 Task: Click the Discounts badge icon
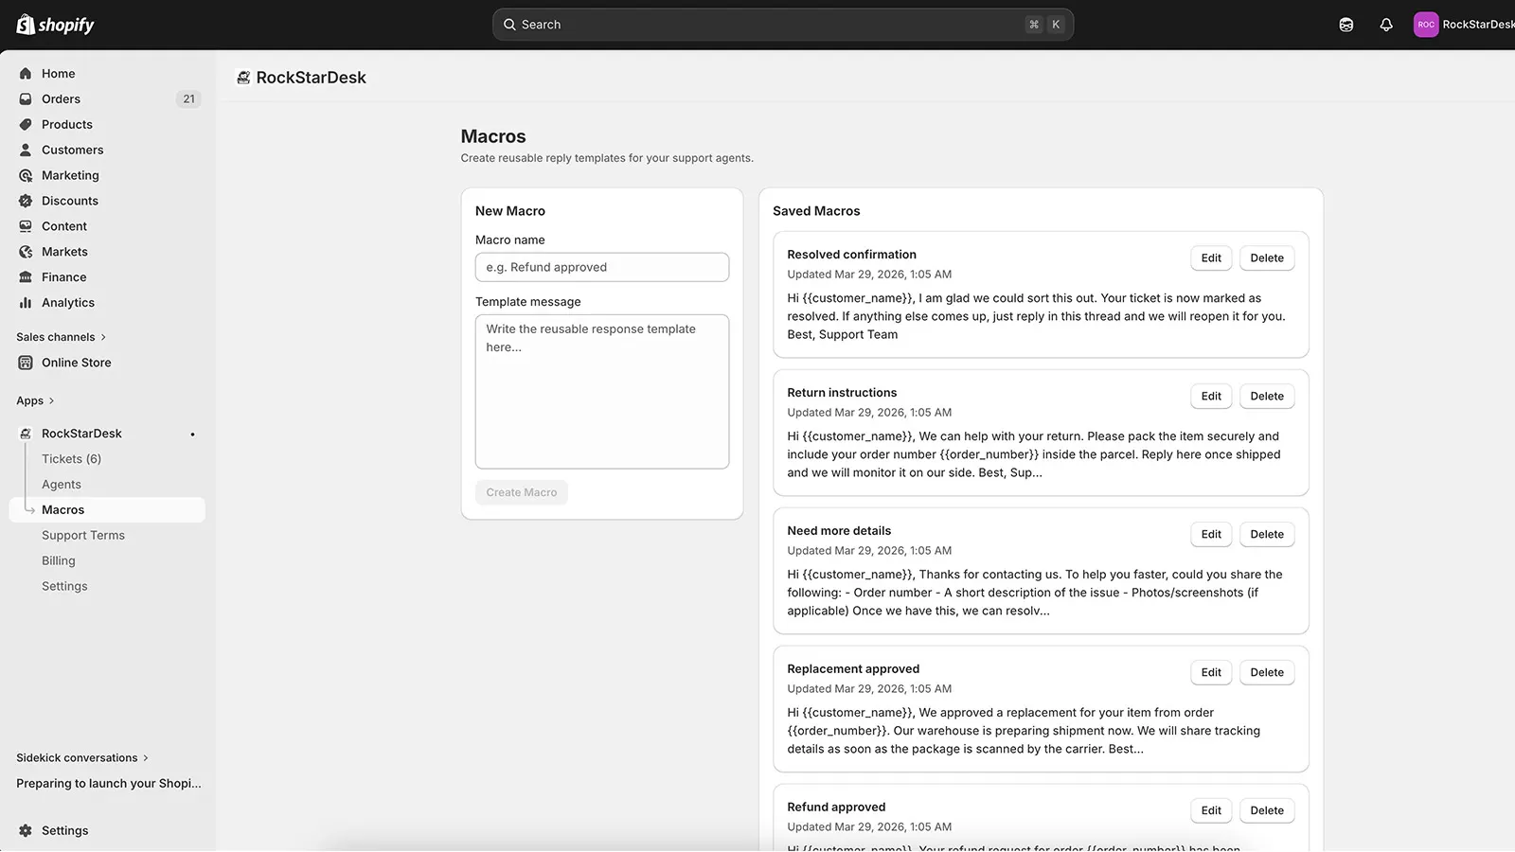pyautogui.click(x=26, y=202)
